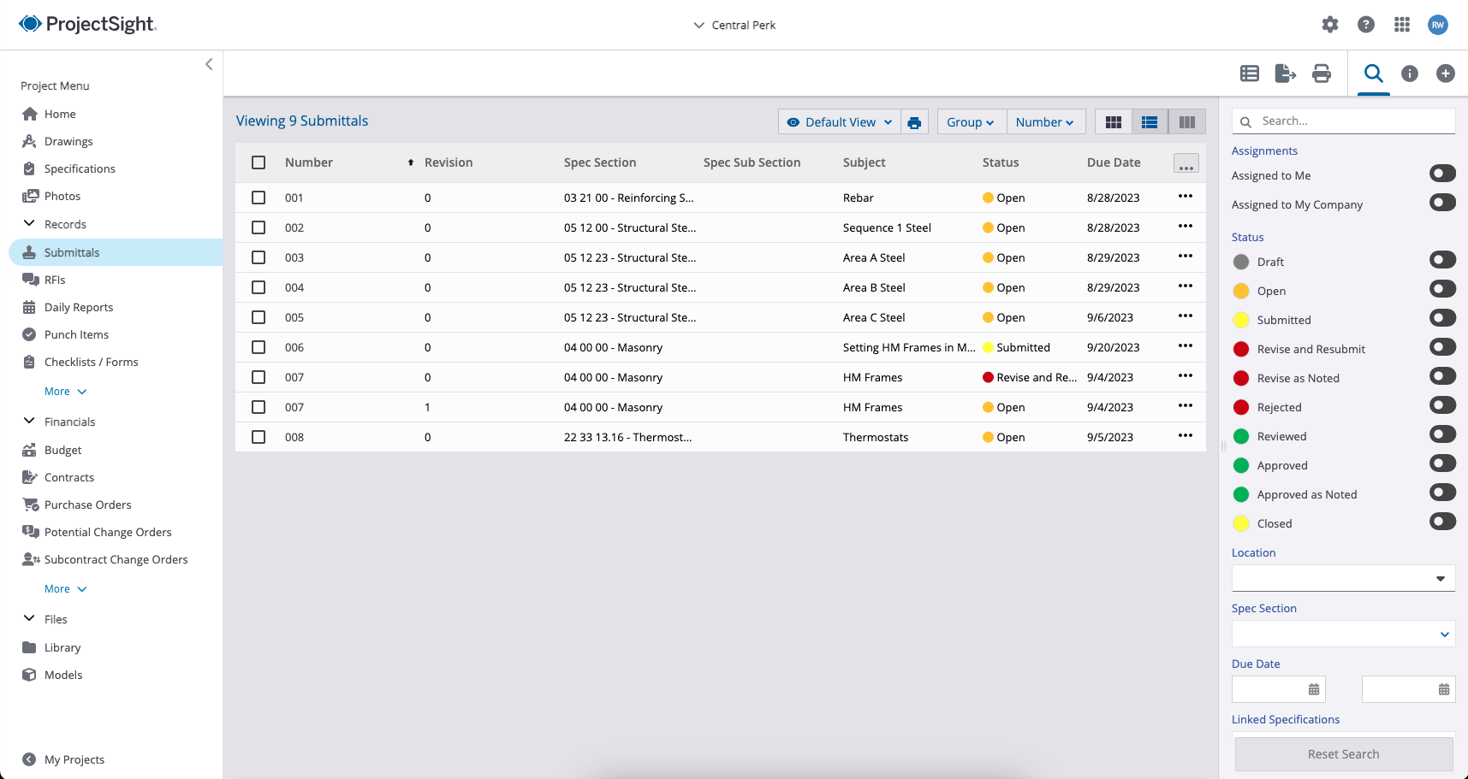
Task: Open the list view toolbar icon
Action: [x=1250, y=74]
